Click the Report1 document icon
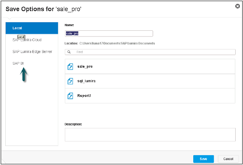Viewport: 243px width, 165px height. (x=70, y=96)
